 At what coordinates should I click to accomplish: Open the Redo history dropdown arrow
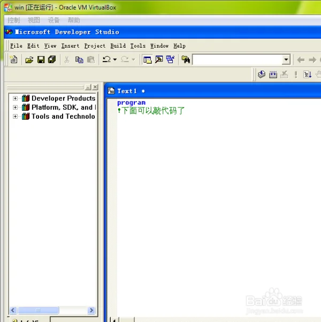point(134,59)
